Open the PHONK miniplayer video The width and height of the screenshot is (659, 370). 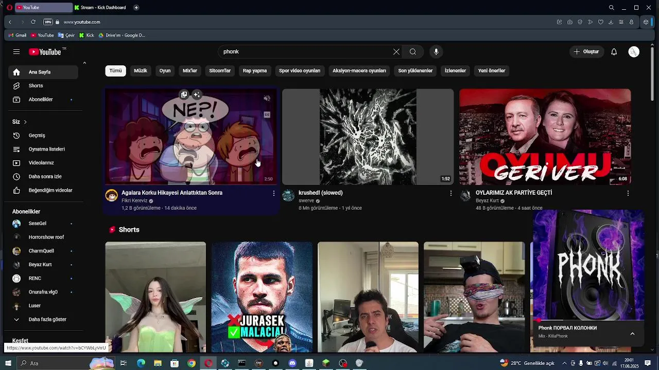[x=588, y=265]
